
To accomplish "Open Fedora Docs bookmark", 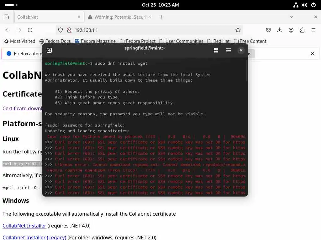I will click(55, 41).
